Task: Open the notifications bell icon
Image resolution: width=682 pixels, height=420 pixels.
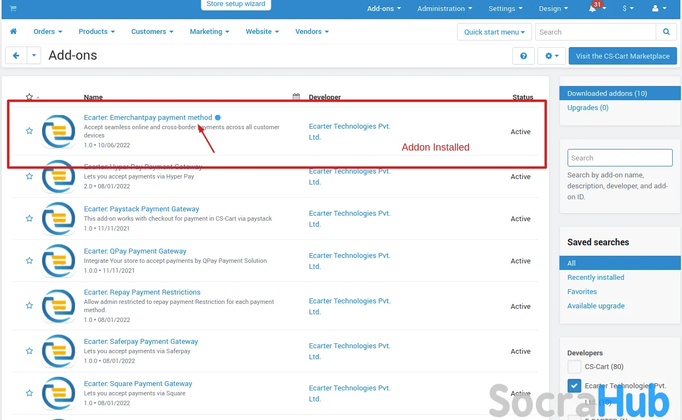Action: point(593,9)
